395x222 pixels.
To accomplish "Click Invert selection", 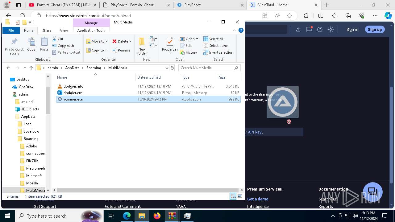I will tap(218, 52).
